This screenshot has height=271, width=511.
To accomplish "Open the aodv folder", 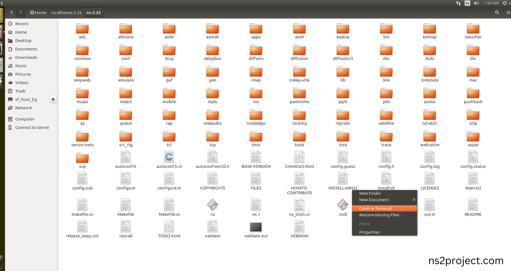I will click(x=169, y=29).
